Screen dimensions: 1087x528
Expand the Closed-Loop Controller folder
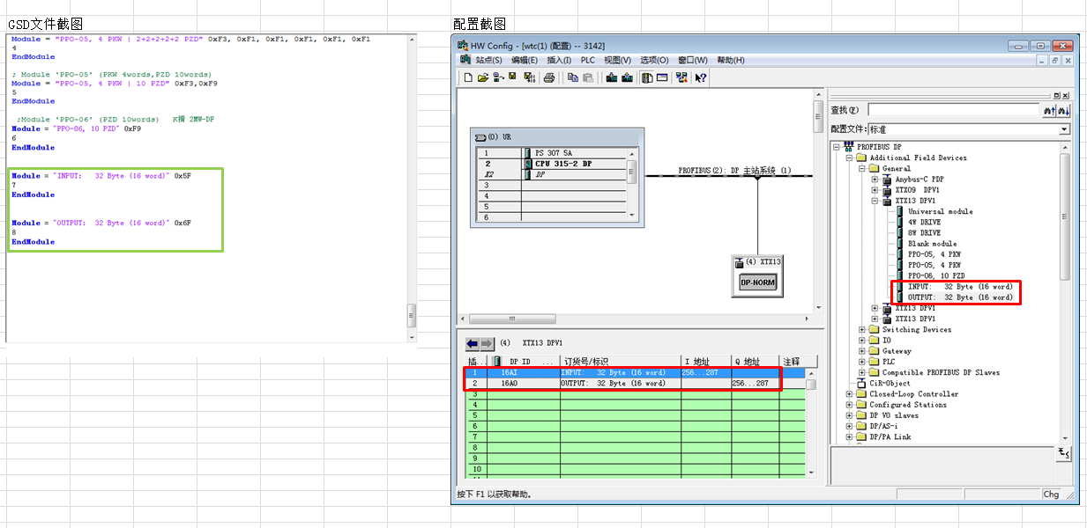pos(850,394)
